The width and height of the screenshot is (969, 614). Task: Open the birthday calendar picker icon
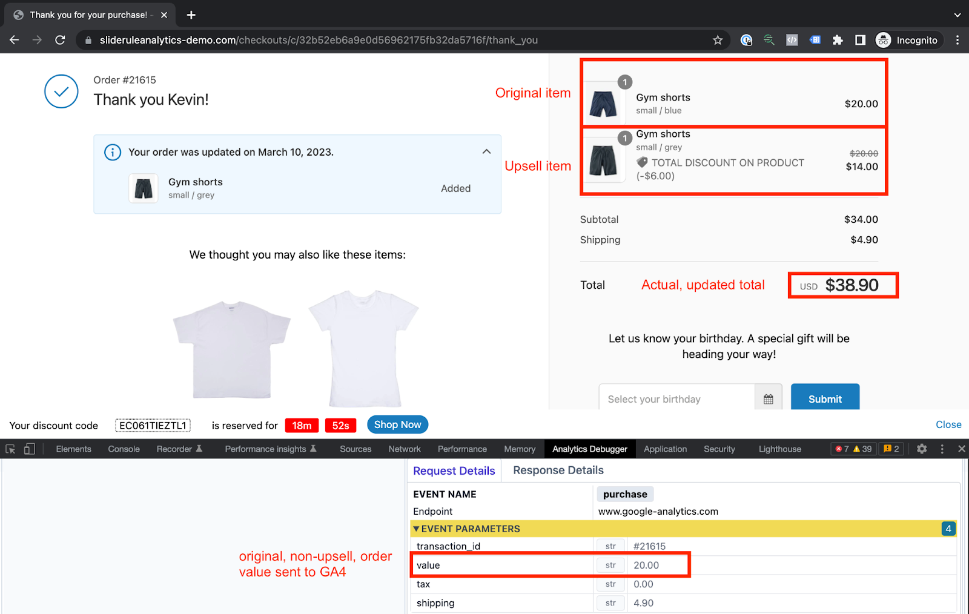[x=768, y=399]
